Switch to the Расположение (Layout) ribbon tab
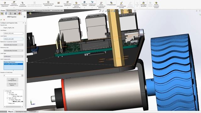Image resolution: width=201 pixels, height=113 pixels. pos(11,10)
